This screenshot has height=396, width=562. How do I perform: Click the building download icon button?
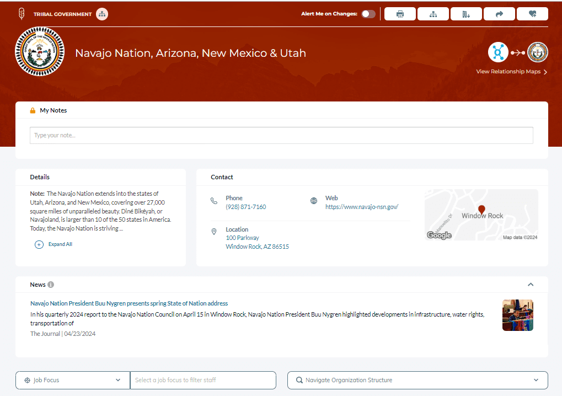click(x=466, y=14)
